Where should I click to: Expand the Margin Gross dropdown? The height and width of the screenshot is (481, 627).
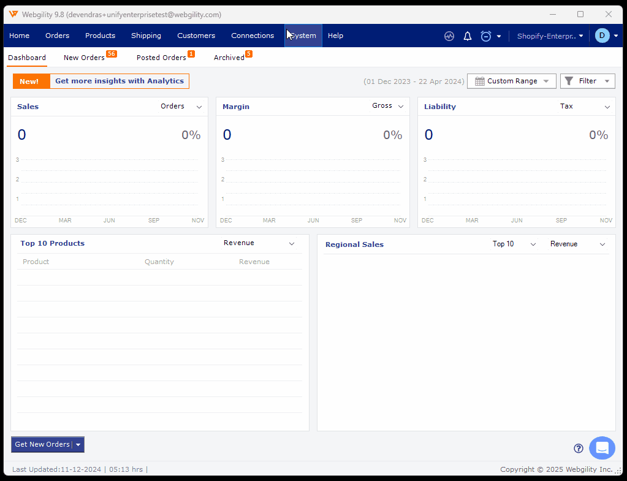(x=388, y=107)
